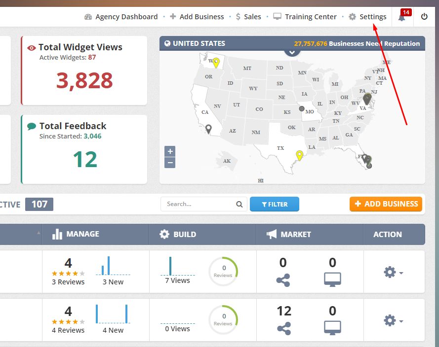This screenshot has width=439, height=347.
Task: Click monitor icon in first business row
Action: [x=332, y=280]
